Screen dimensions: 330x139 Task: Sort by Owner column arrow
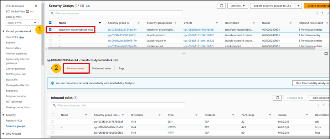[290, 23]
